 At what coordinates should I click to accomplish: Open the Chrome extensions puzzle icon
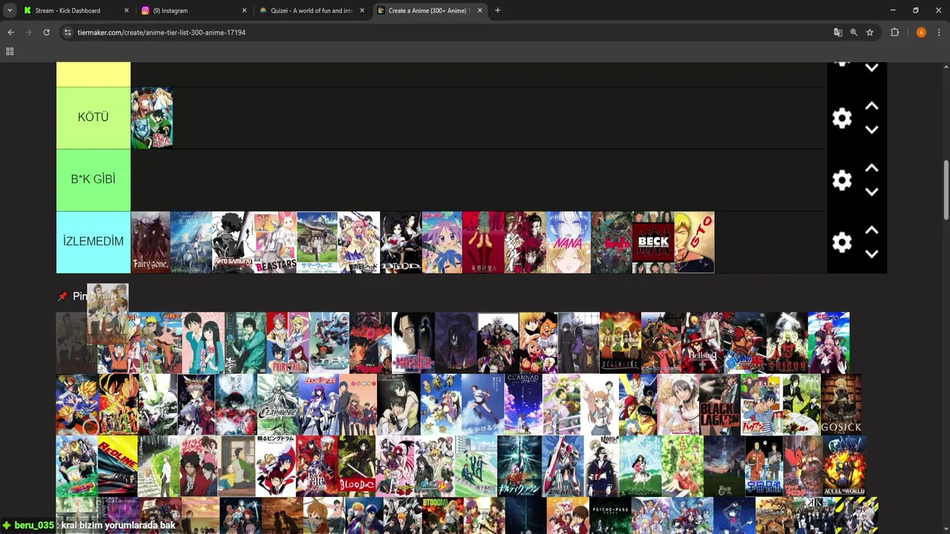click(894, 33)
